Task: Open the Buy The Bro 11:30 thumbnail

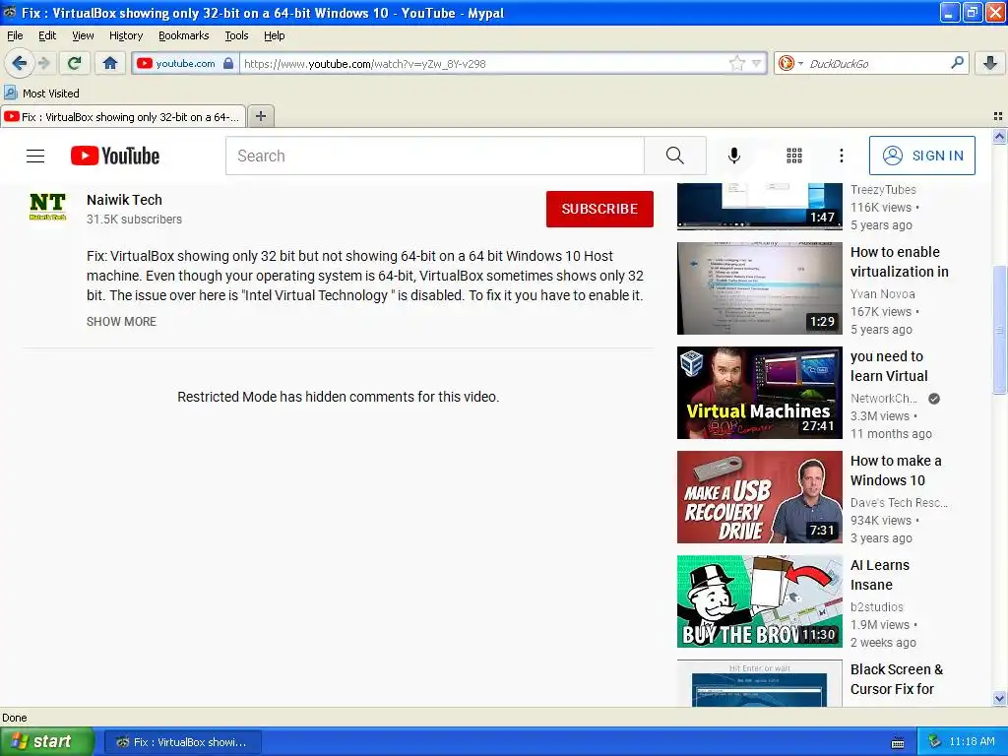Action: click(759, 600)
